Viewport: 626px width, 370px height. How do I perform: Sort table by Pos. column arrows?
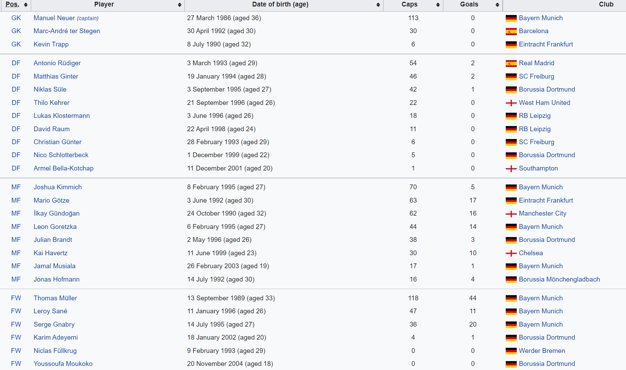26,5
